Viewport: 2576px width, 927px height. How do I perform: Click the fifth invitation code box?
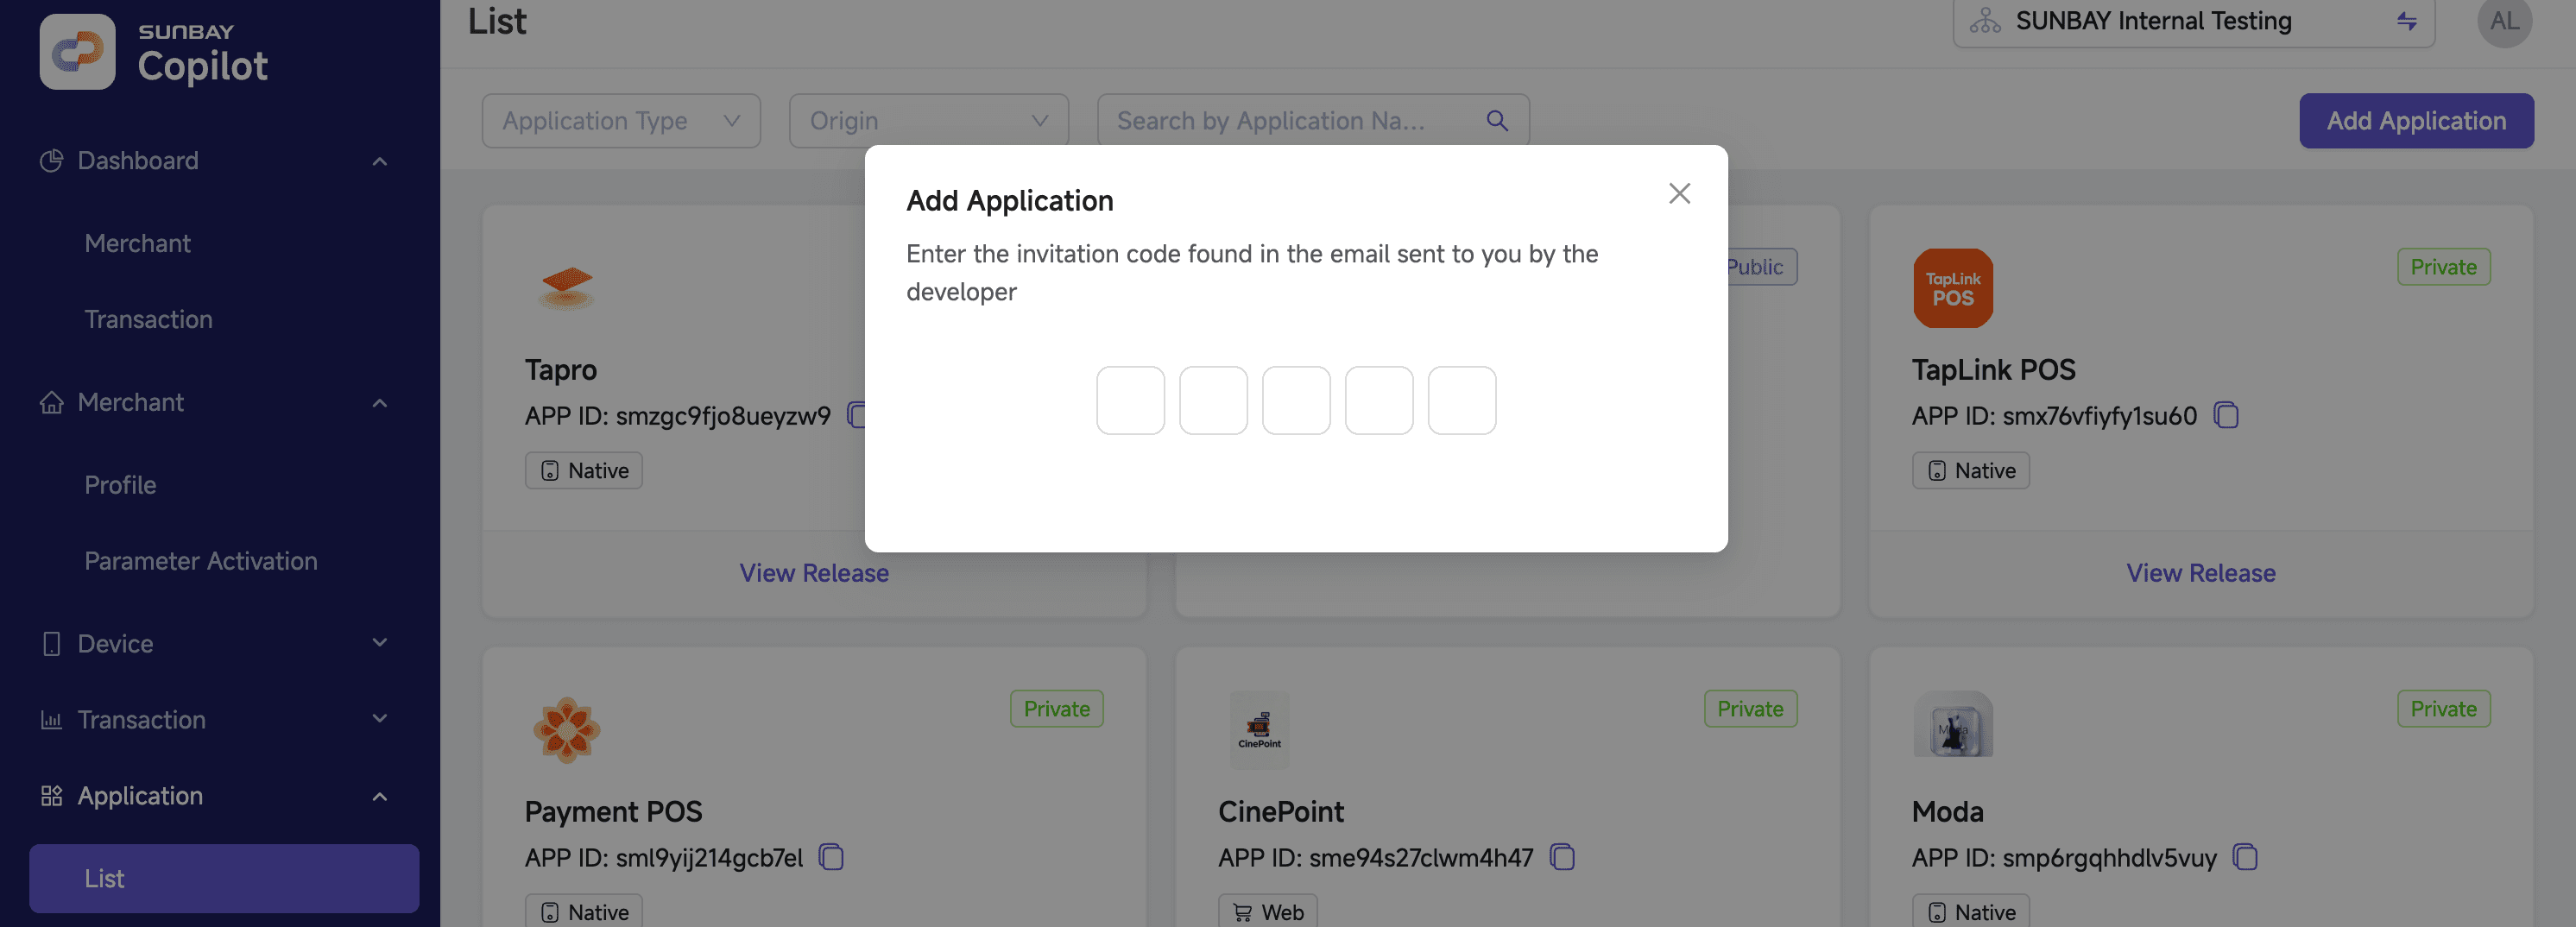(x=1462, y=400)
